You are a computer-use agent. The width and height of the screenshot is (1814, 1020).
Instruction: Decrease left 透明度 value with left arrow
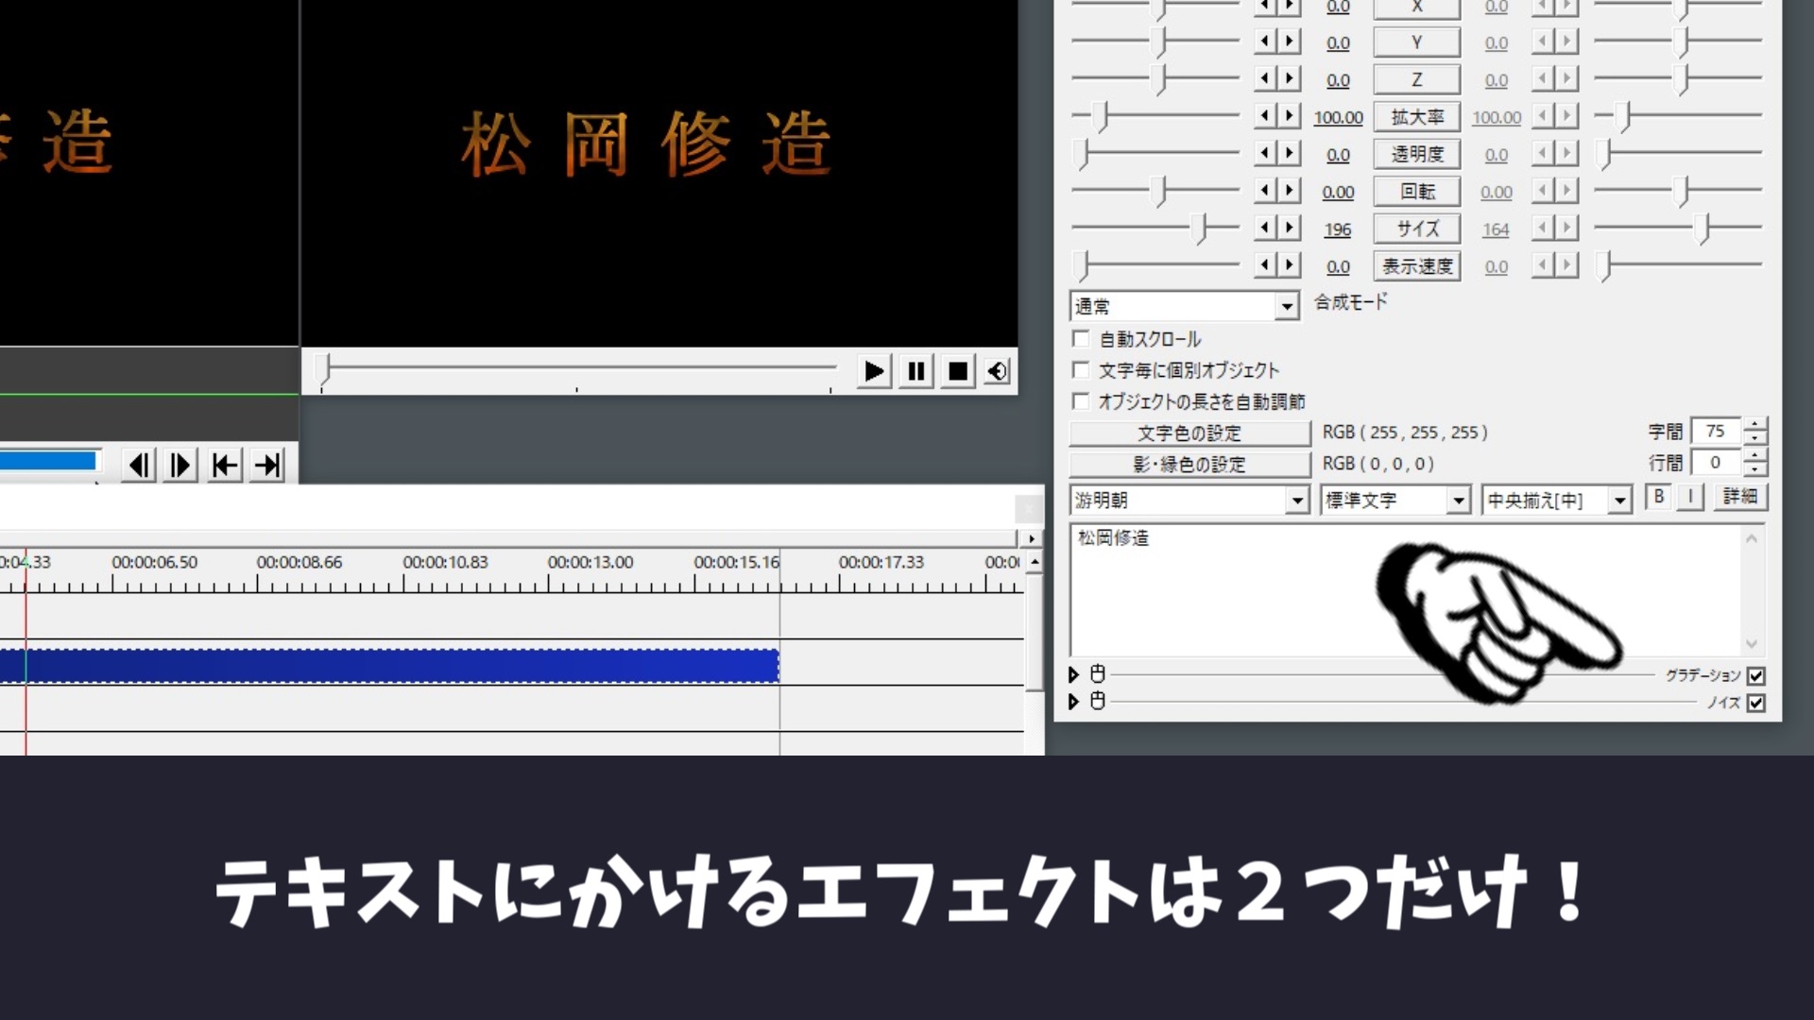point(1266,153)
